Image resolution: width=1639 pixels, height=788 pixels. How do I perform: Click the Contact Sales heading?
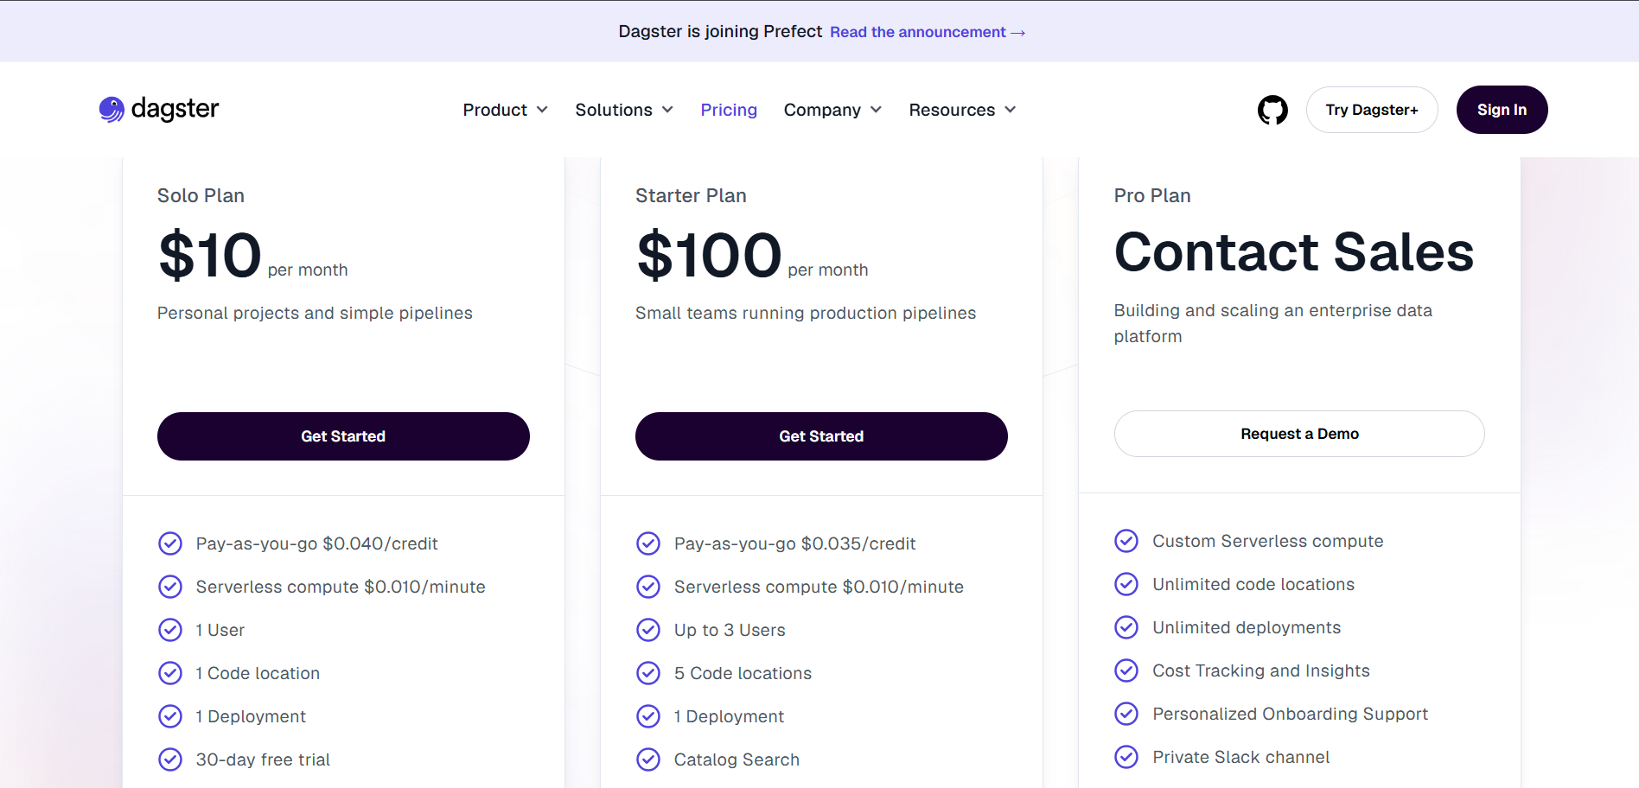[1294, 251]
